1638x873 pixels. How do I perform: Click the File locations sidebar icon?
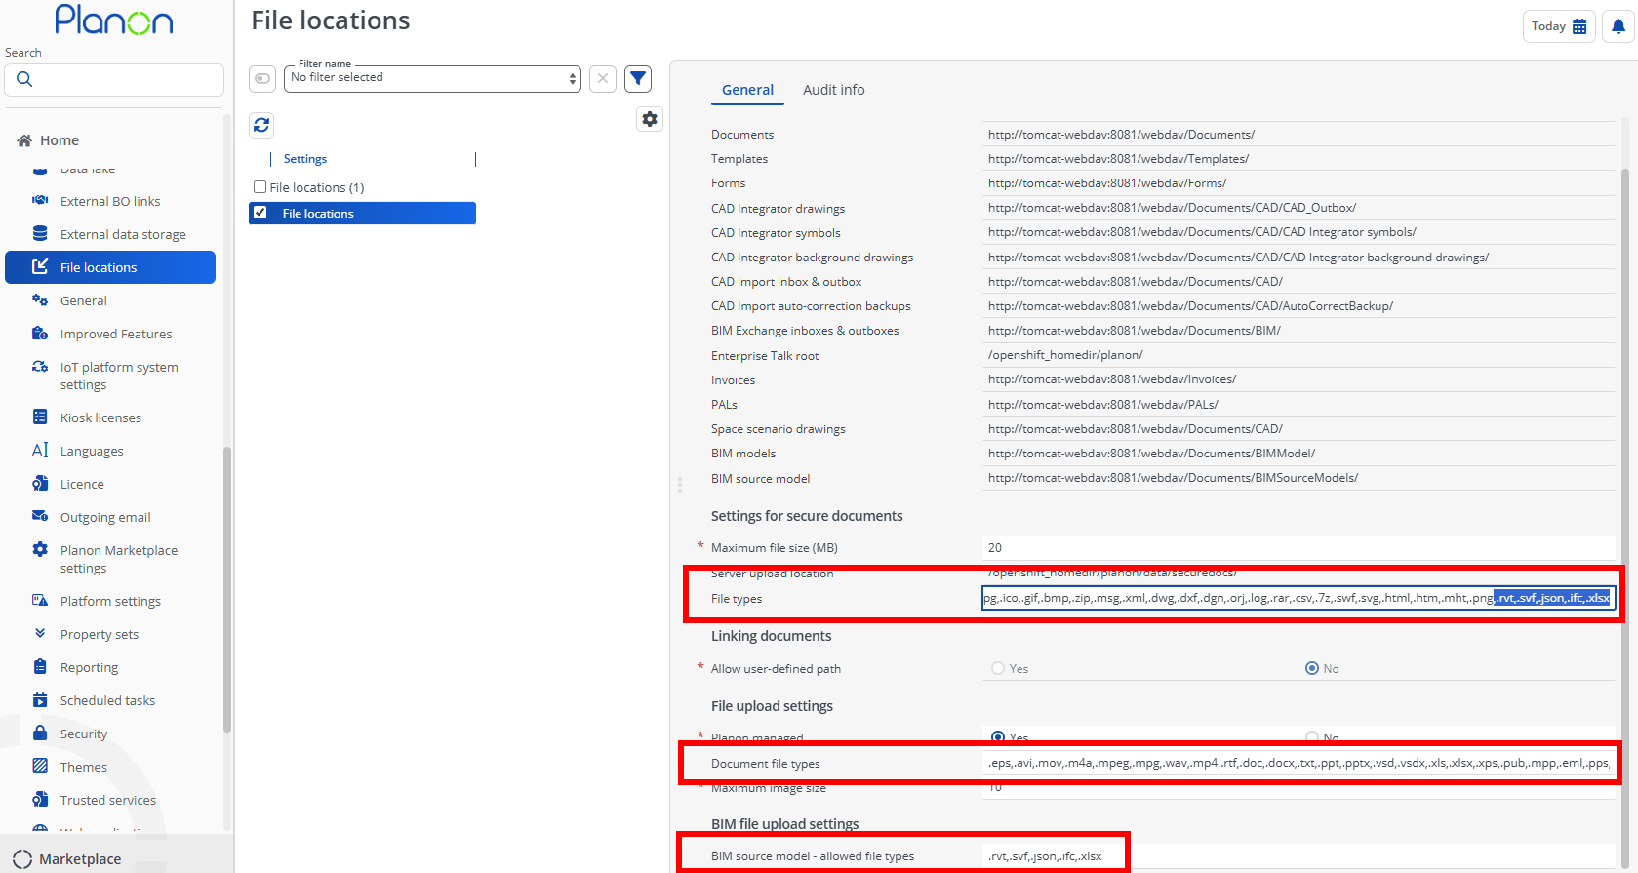click(40, 266)
